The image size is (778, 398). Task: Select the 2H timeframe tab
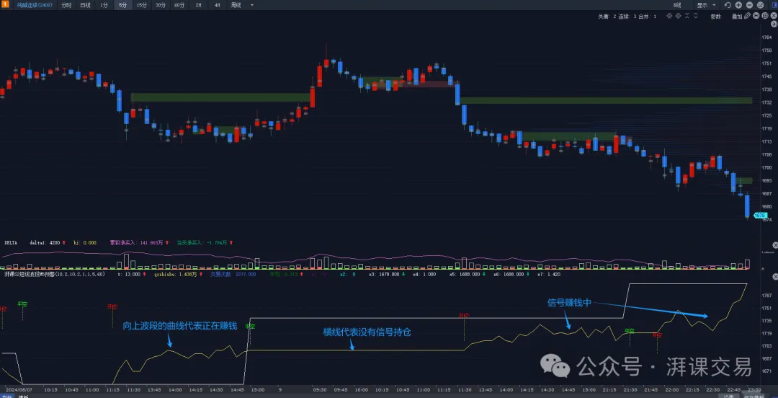coord(199,5)
